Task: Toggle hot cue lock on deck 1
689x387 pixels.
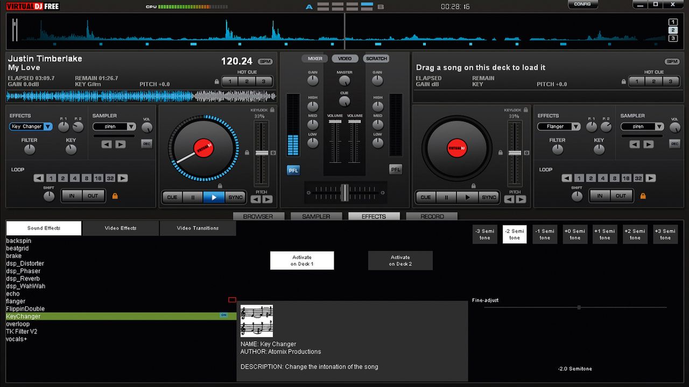Action: tap(217, 82)
